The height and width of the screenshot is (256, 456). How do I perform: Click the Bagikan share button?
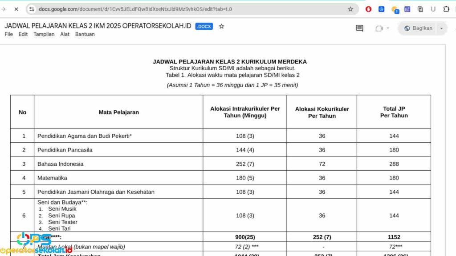pos(418,28)
